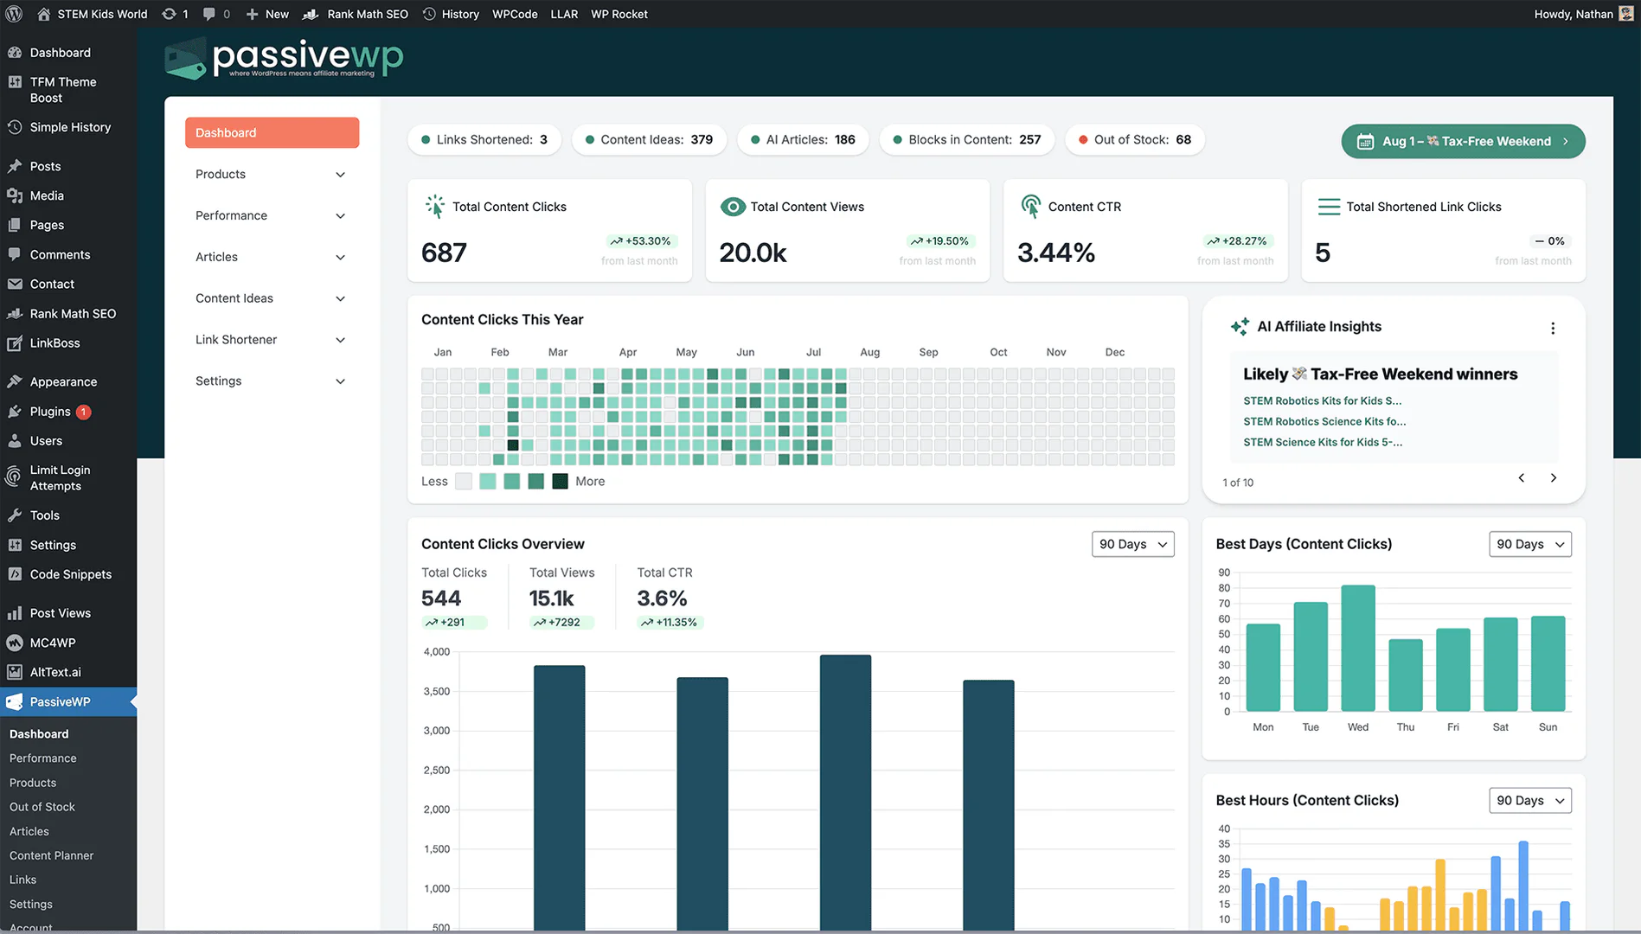1641x934 pixels.
Task: Click the next arrow in AI Insights pager
Action: [x=1553, y=477]
